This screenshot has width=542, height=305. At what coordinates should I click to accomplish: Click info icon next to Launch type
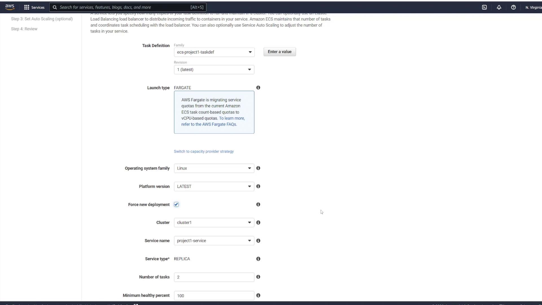[x=258, y=88]
